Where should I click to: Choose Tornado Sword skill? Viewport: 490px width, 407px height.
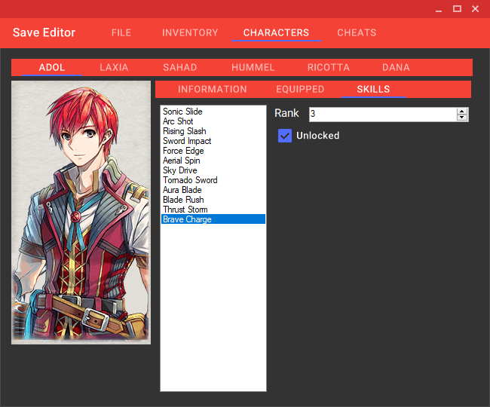213,180
